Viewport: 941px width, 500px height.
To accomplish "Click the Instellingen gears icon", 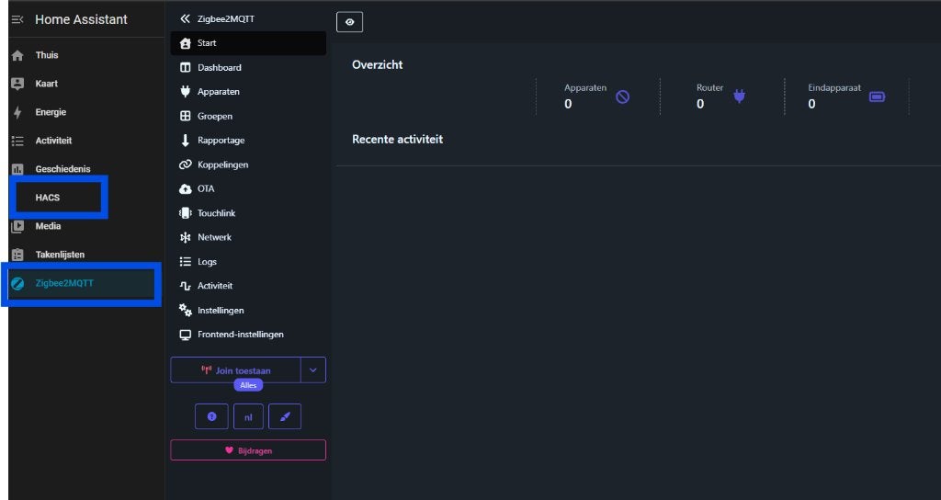I will [x=186, y=311].
